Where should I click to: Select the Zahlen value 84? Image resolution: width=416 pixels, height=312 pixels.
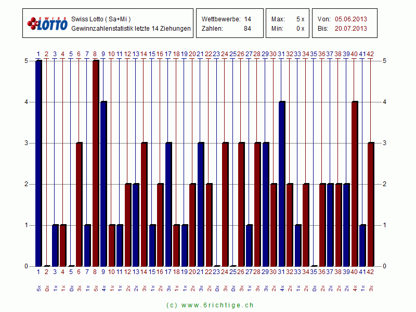click(248, 29)
